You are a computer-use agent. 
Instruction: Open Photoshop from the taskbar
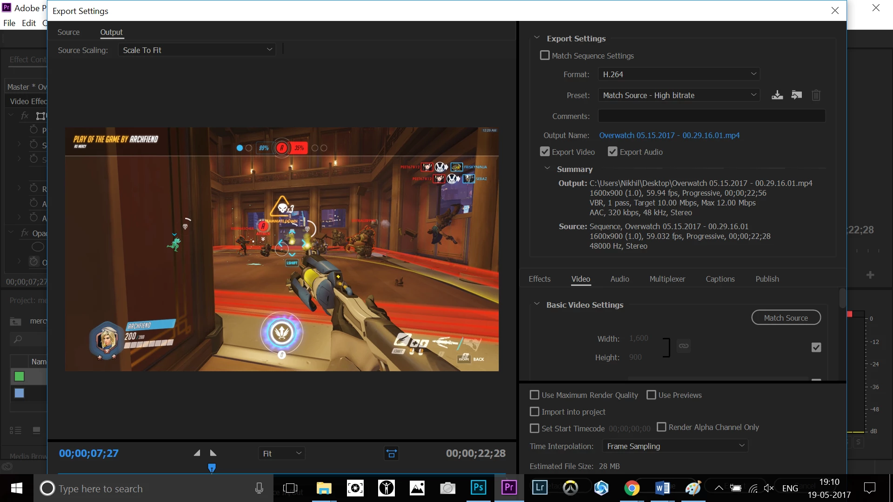tap(478, 488)
